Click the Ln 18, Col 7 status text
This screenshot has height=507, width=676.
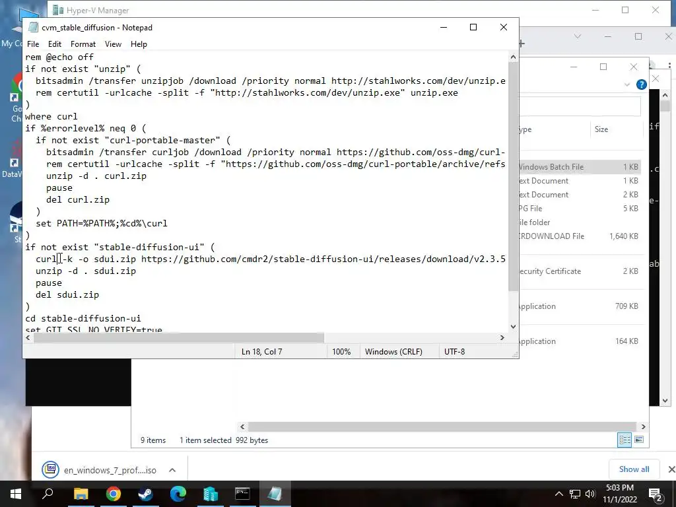(261, 352)
